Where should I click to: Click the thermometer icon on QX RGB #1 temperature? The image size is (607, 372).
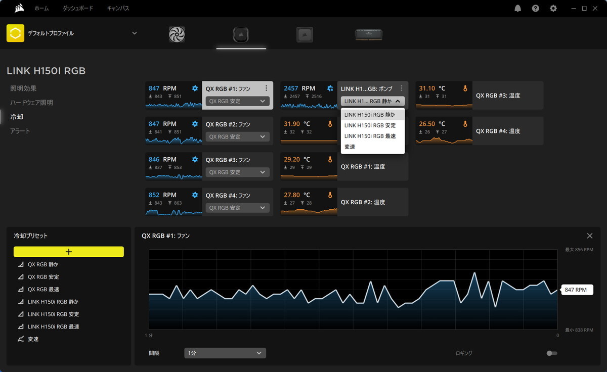tap(330, 159)
